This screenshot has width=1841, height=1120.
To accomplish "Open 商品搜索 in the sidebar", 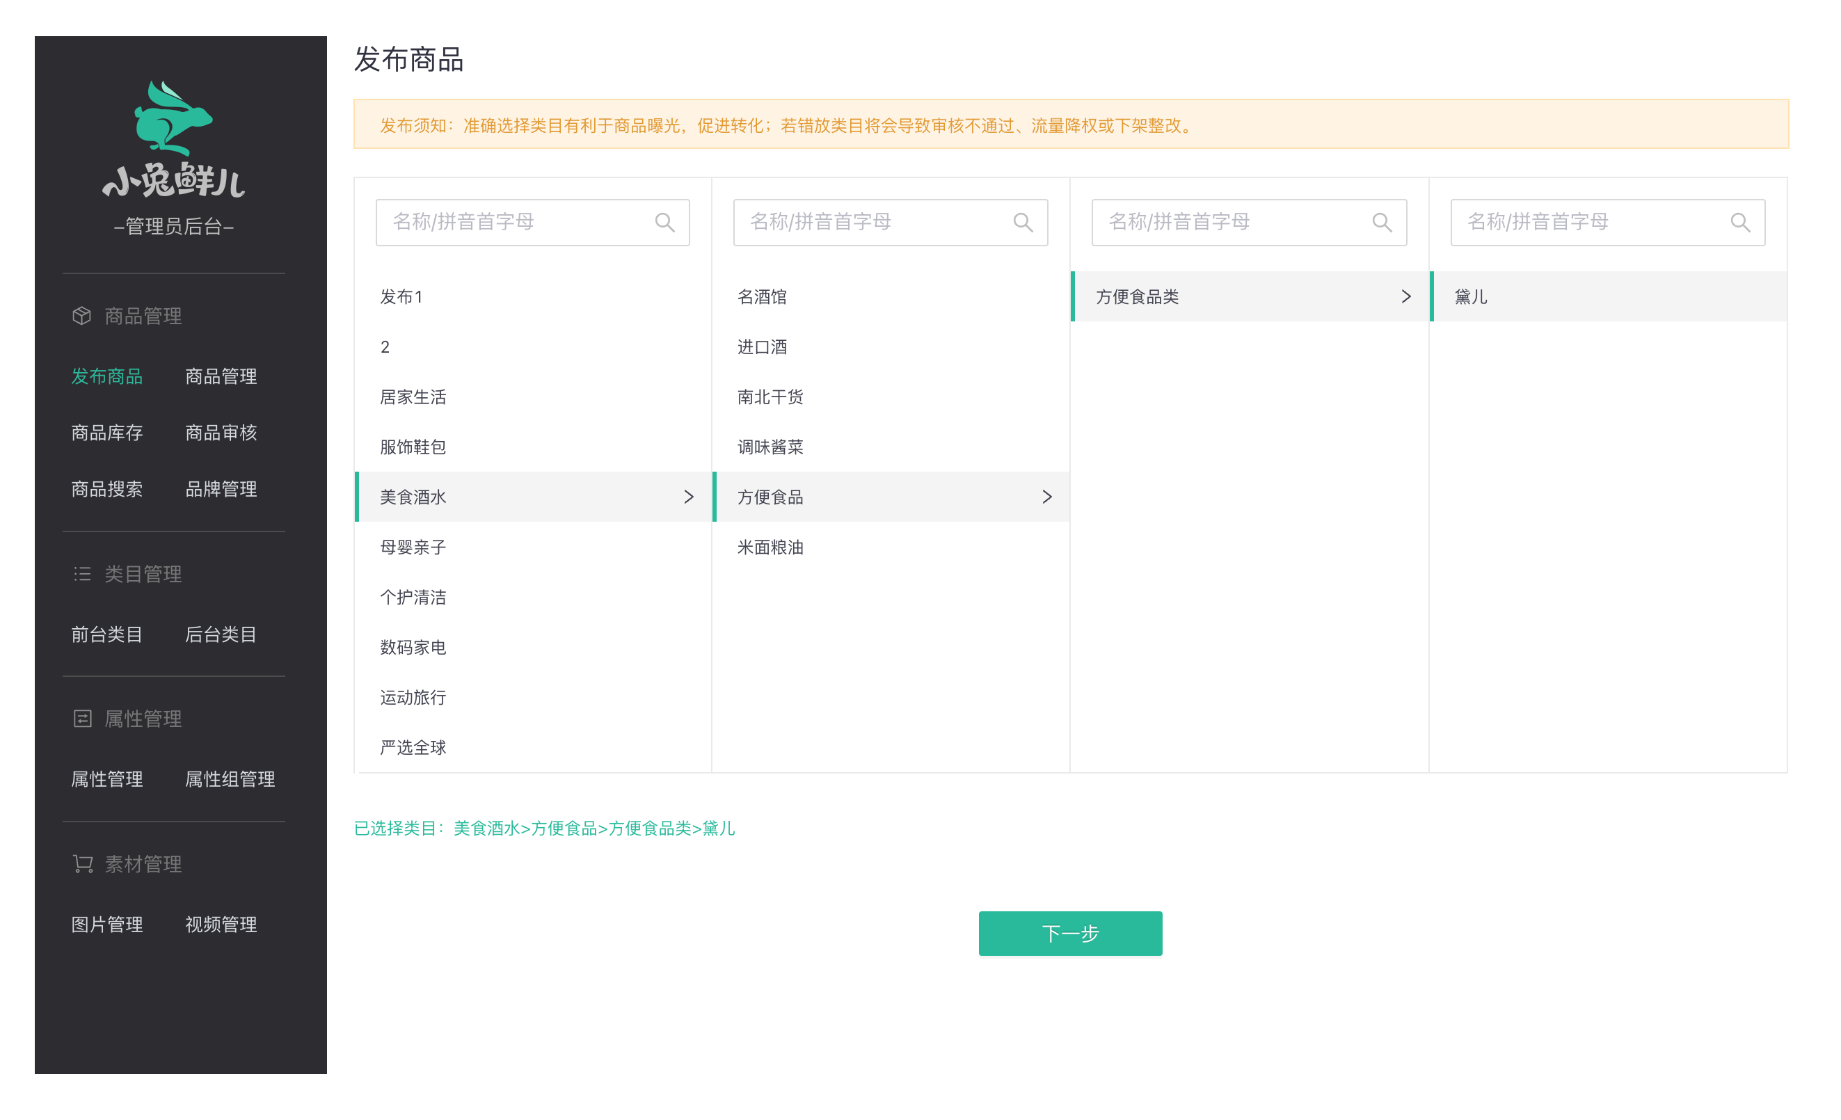I will 107,488.
